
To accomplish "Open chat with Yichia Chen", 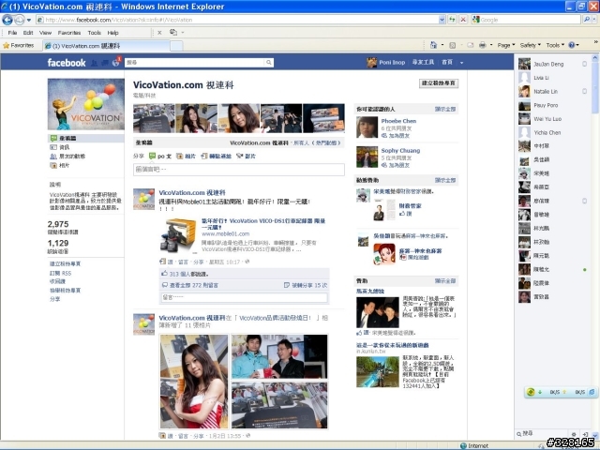I will pos(553,132).
